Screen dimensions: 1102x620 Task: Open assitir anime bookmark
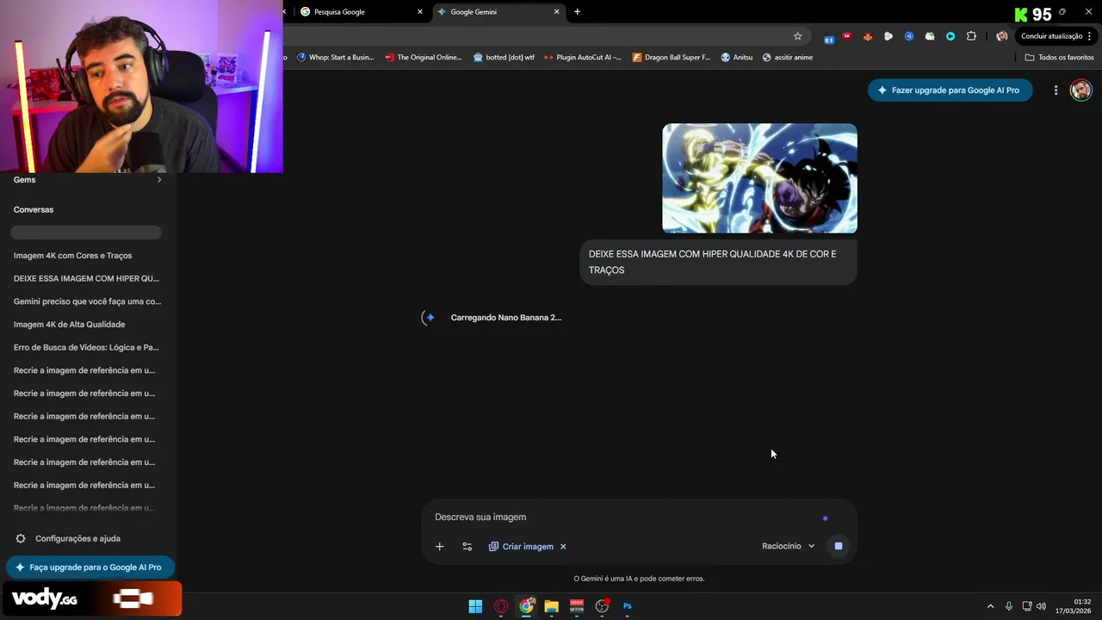(x=788, y=58)
